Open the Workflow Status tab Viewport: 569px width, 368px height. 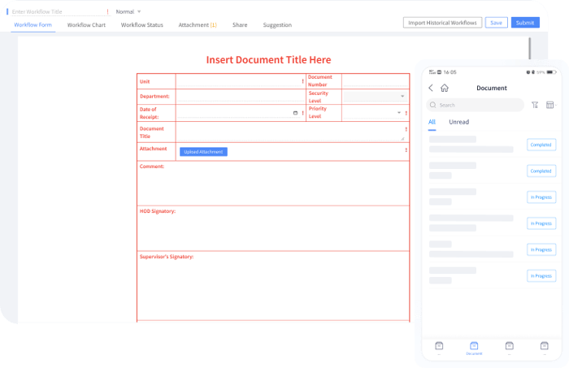click(x=142, y=24)
